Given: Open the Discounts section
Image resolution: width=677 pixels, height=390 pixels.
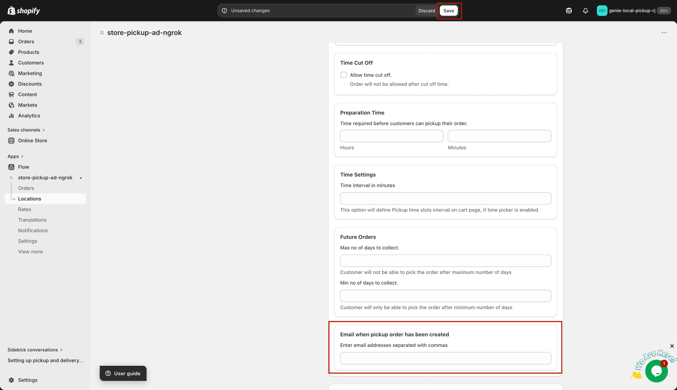Looking at the screenshot, I should pos(30,84).
